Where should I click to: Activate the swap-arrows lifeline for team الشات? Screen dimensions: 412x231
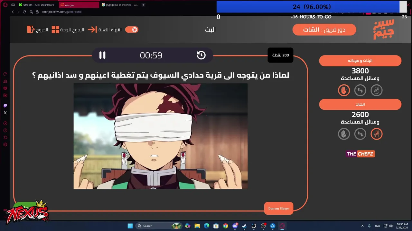tap(360, 134)
